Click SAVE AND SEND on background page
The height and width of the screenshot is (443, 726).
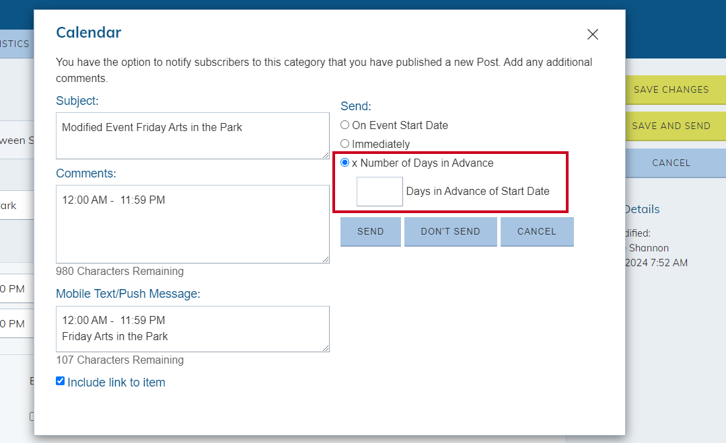click(676, 126)
